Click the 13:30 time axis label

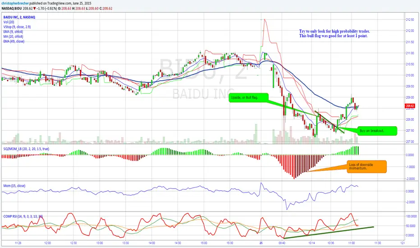tap(126, 243)
